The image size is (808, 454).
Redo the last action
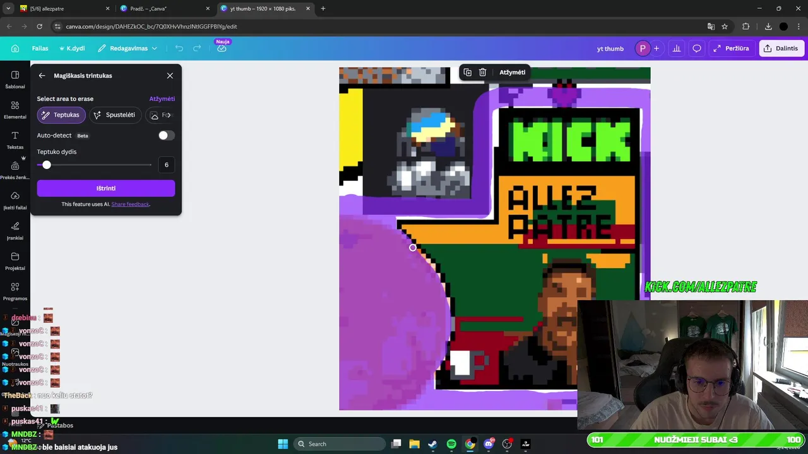pyautogui.click(x=197, y=49)
